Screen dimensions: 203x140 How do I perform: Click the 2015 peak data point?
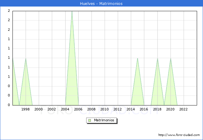(x=137, y=58)
